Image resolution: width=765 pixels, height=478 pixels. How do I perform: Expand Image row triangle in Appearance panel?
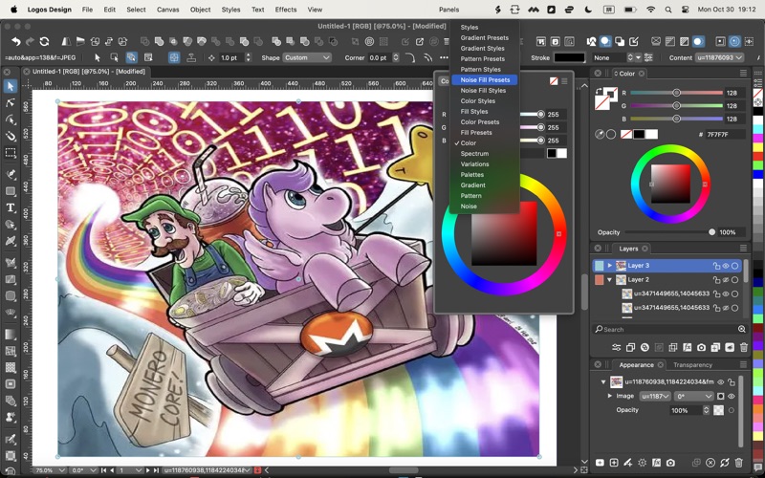pyautogui.click(x=609, y=396)
